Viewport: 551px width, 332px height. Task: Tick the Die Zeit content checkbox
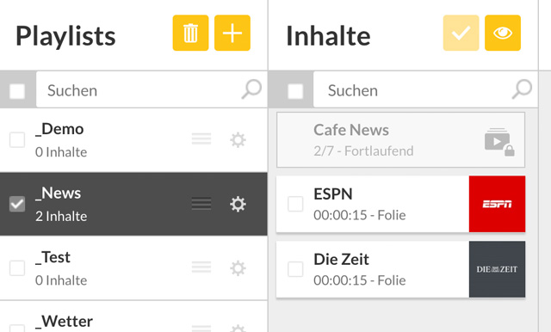295,269
